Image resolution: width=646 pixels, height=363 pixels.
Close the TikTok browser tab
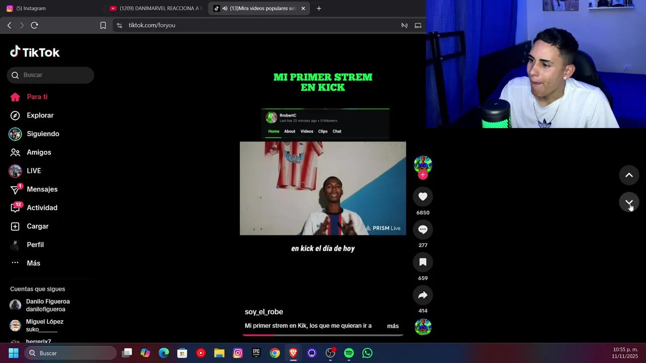click(x=303, y=8)
